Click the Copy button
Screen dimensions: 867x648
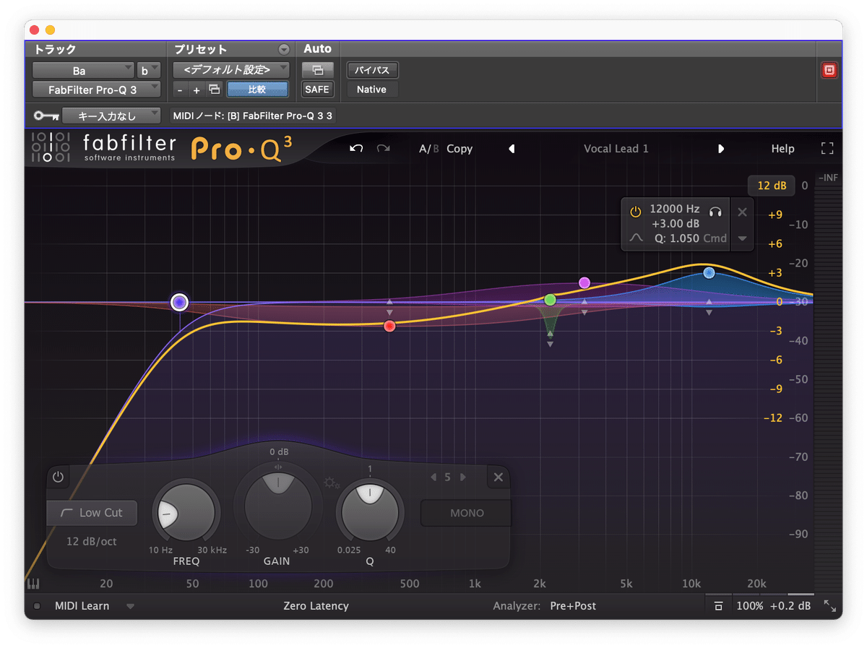point(460,149)
